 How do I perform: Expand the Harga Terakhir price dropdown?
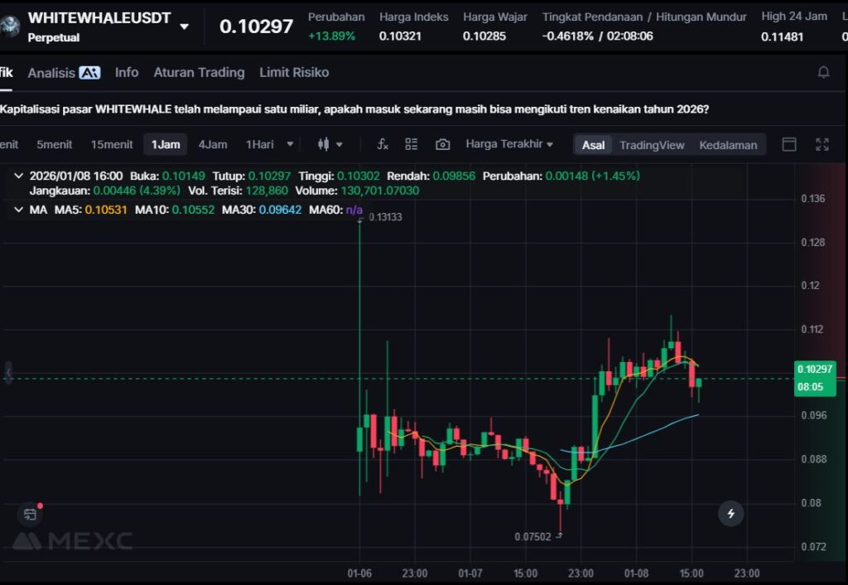509,144
